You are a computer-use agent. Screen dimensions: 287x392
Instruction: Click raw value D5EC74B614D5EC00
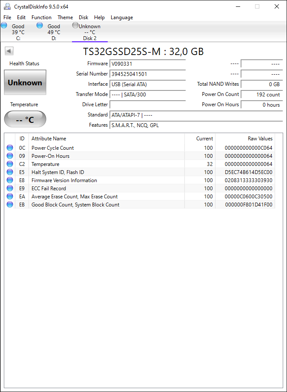pyautogui.click(x=248, y=172)
